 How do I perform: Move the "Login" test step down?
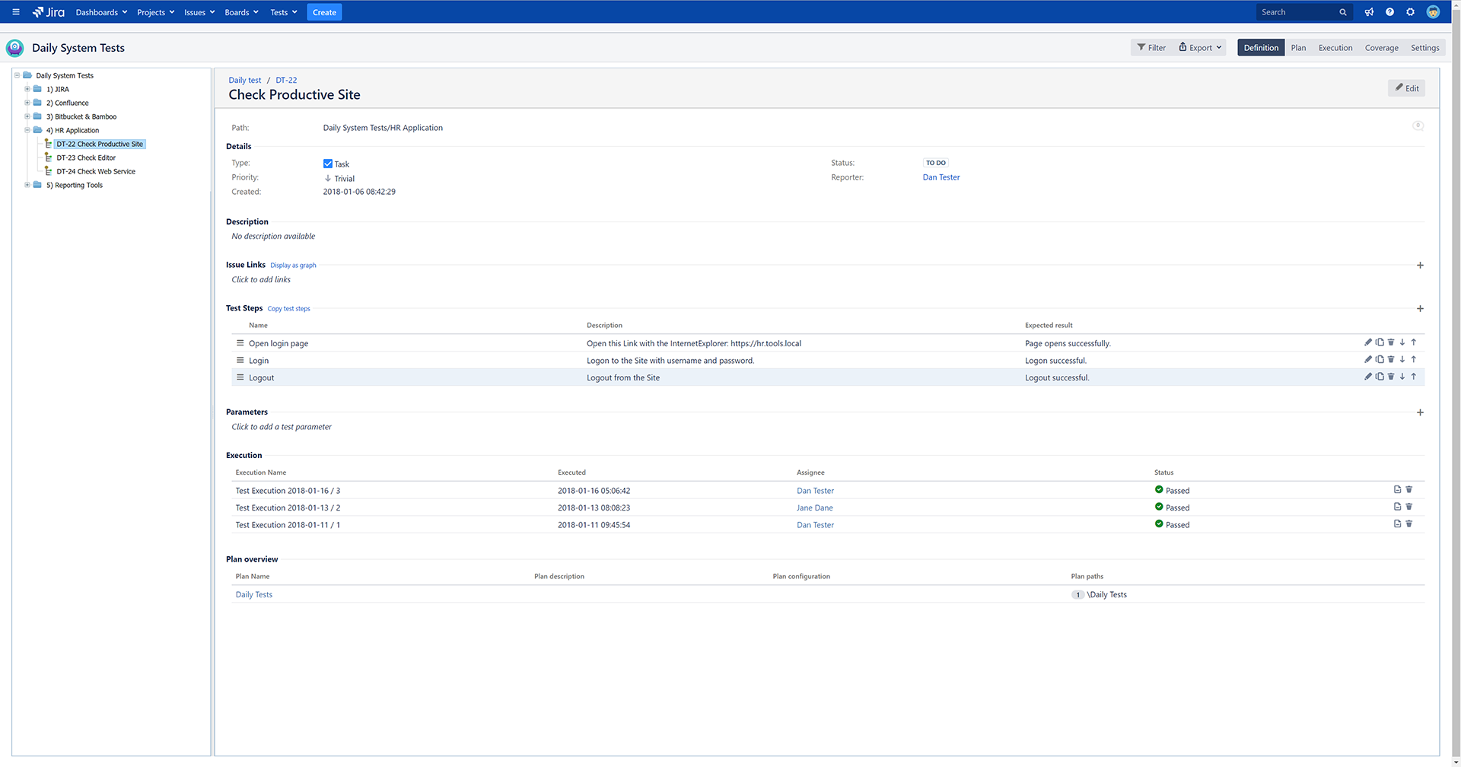coord(1402,358)
